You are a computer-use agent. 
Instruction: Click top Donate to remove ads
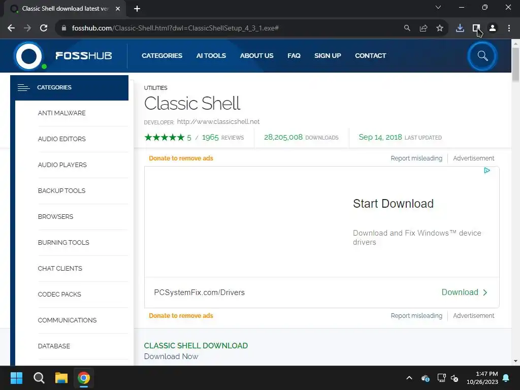[181, 158]
